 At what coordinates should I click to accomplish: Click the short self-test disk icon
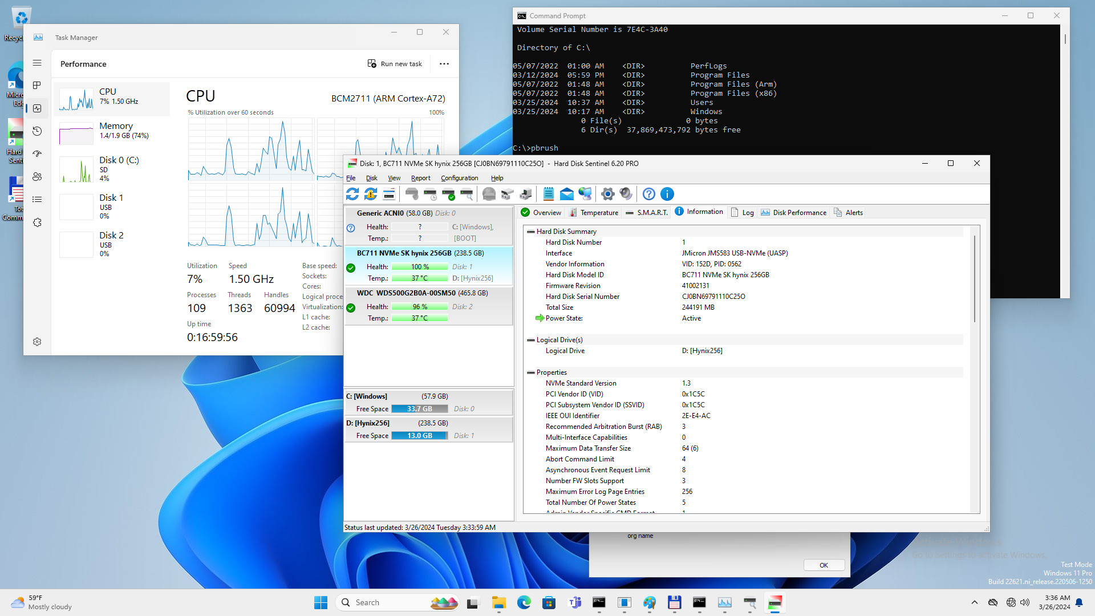click(x=412, y=194)
